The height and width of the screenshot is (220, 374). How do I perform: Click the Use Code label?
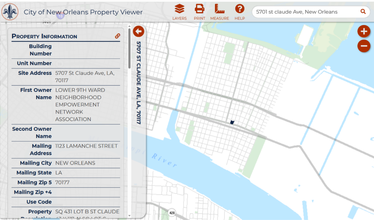tap(39, 202)
